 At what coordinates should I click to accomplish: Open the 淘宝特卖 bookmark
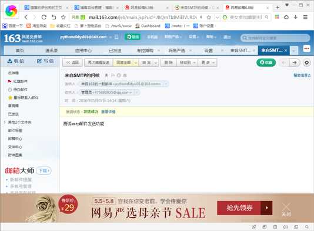36,26
